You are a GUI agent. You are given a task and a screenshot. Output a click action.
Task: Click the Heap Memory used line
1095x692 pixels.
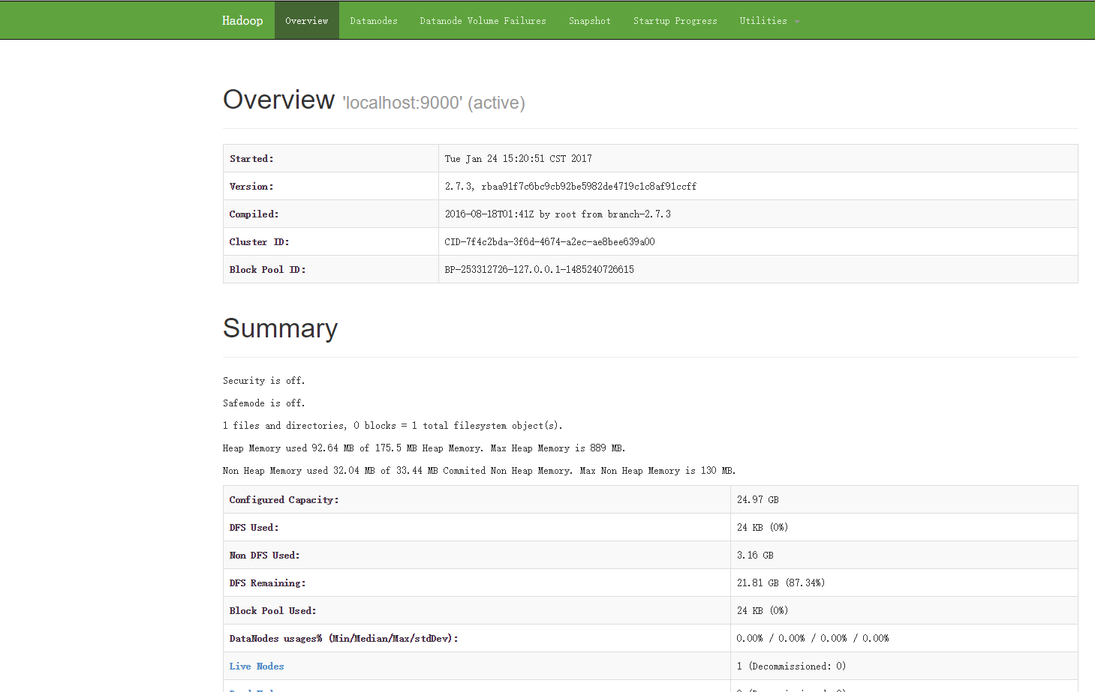click(424, 448)
